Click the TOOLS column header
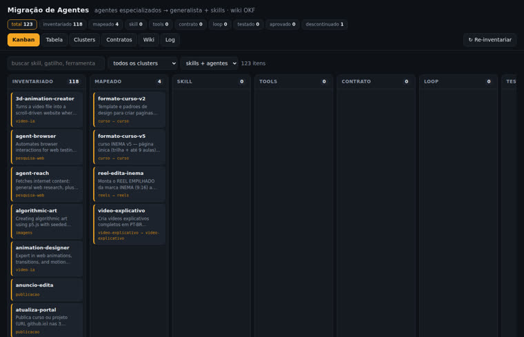This screenshot has width=524, height=337. click(x=294, y=81)
